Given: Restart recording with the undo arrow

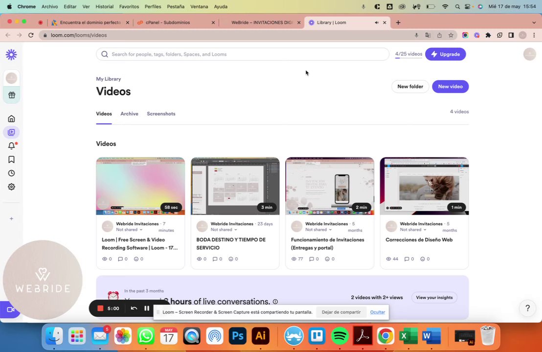Looking at the screenshot, I should point(134,308).
